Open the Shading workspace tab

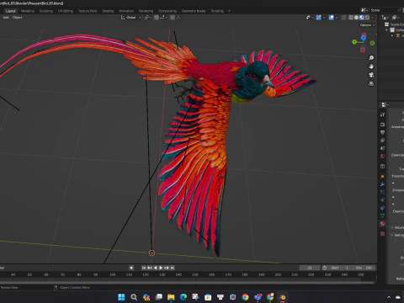(108, 11)
